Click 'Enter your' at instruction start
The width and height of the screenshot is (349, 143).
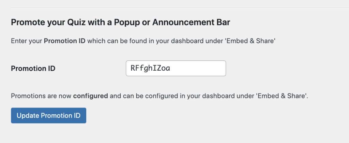coord(27,41)
